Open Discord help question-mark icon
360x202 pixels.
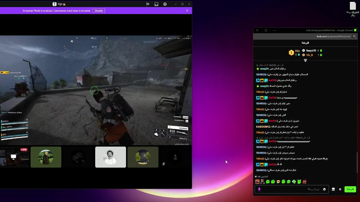pos(165,4)
